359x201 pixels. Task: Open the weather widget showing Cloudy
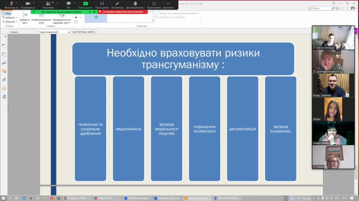pyautogui.click(x=300, y=198)
